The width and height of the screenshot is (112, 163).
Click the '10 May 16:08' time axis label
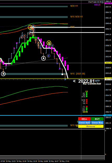pos(43,161)
